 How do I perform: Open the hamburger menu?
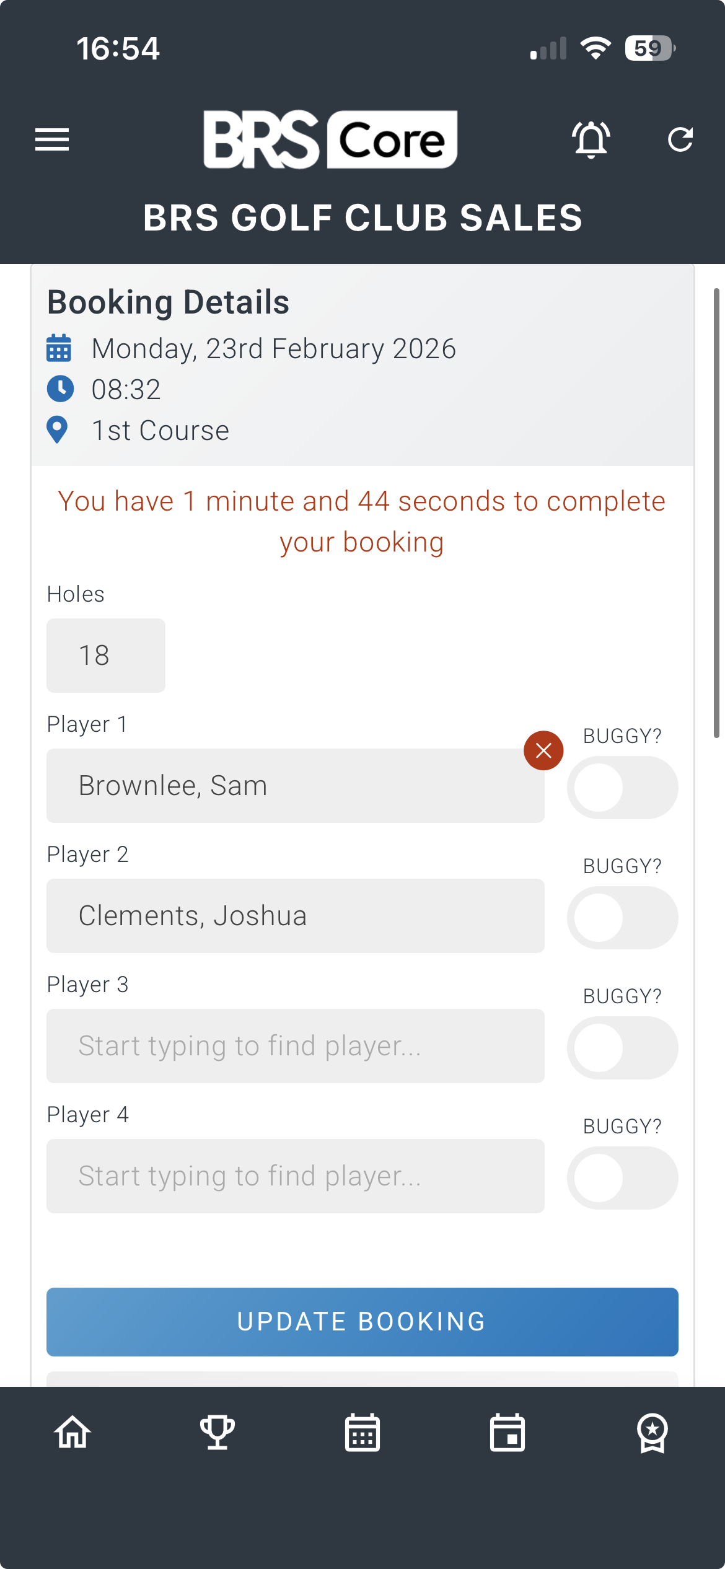click(52, 139)
